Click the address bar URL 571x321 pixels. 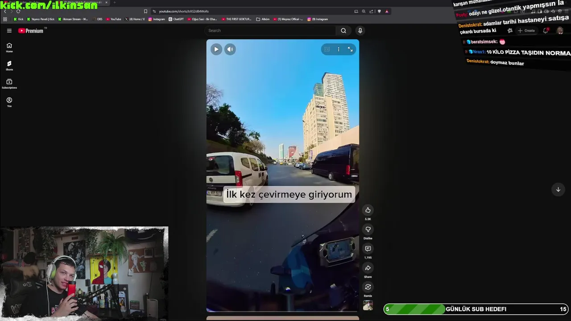183,11
